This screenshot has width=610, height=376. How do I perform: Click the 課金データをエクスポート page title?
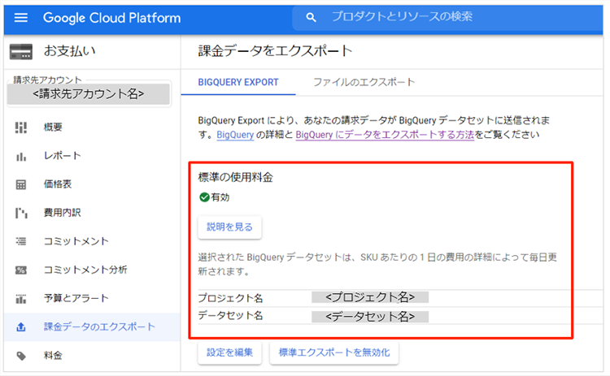(x=275, y=51)
